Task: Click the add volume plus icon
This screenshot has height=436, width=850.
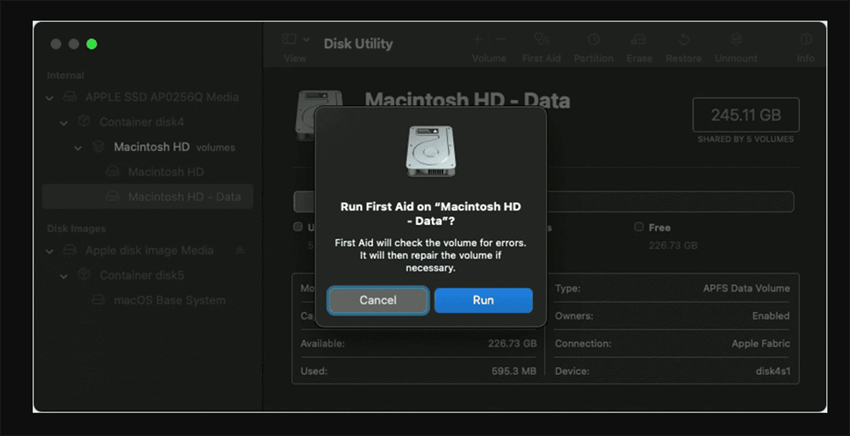Action: pyautogui.click(x=478, y=40)
